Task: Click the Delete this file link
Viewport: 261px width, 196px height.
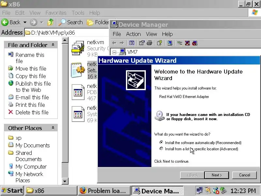Action: point(32,112)
